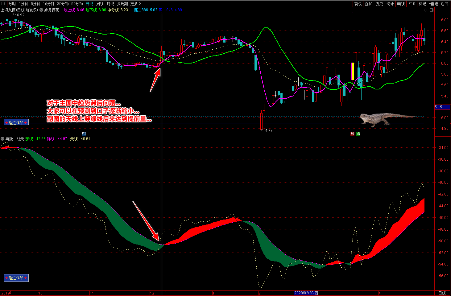Screen dimensions: 451x296
Task: Add stock via +自选 button
Action: (433, 4)
